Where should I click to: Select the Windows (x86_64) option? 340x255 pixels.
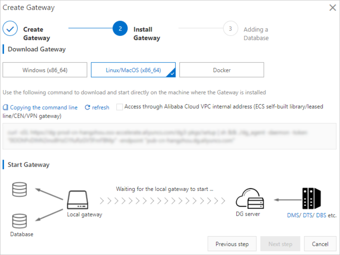click(x=45, y=70)
